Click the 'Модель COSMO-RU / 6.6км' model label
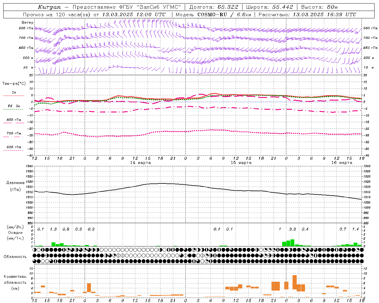The width and height of the screenshot is (379, 303). pyautogui.click(x=213, y=14)
